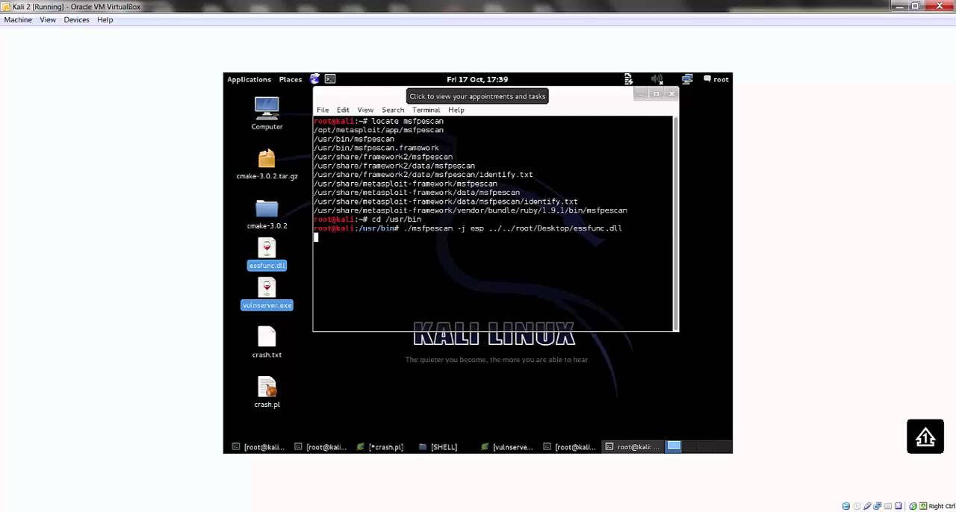This screenshot has width=956, height=512.
Task: Click the /opt/metasploit/app/msfpescan output line
Action: (379, 130)
